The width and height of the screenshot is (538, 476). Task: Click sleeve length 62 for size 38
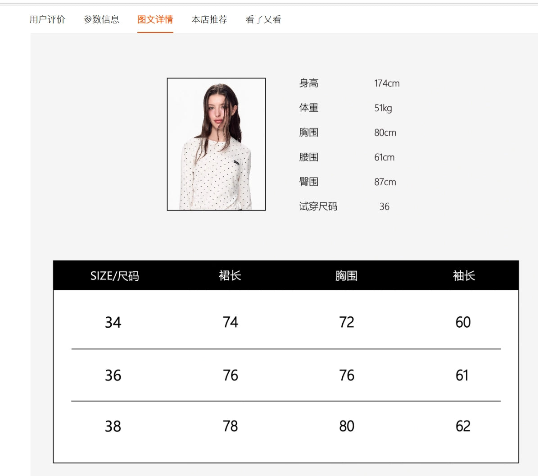coord(463,426)
